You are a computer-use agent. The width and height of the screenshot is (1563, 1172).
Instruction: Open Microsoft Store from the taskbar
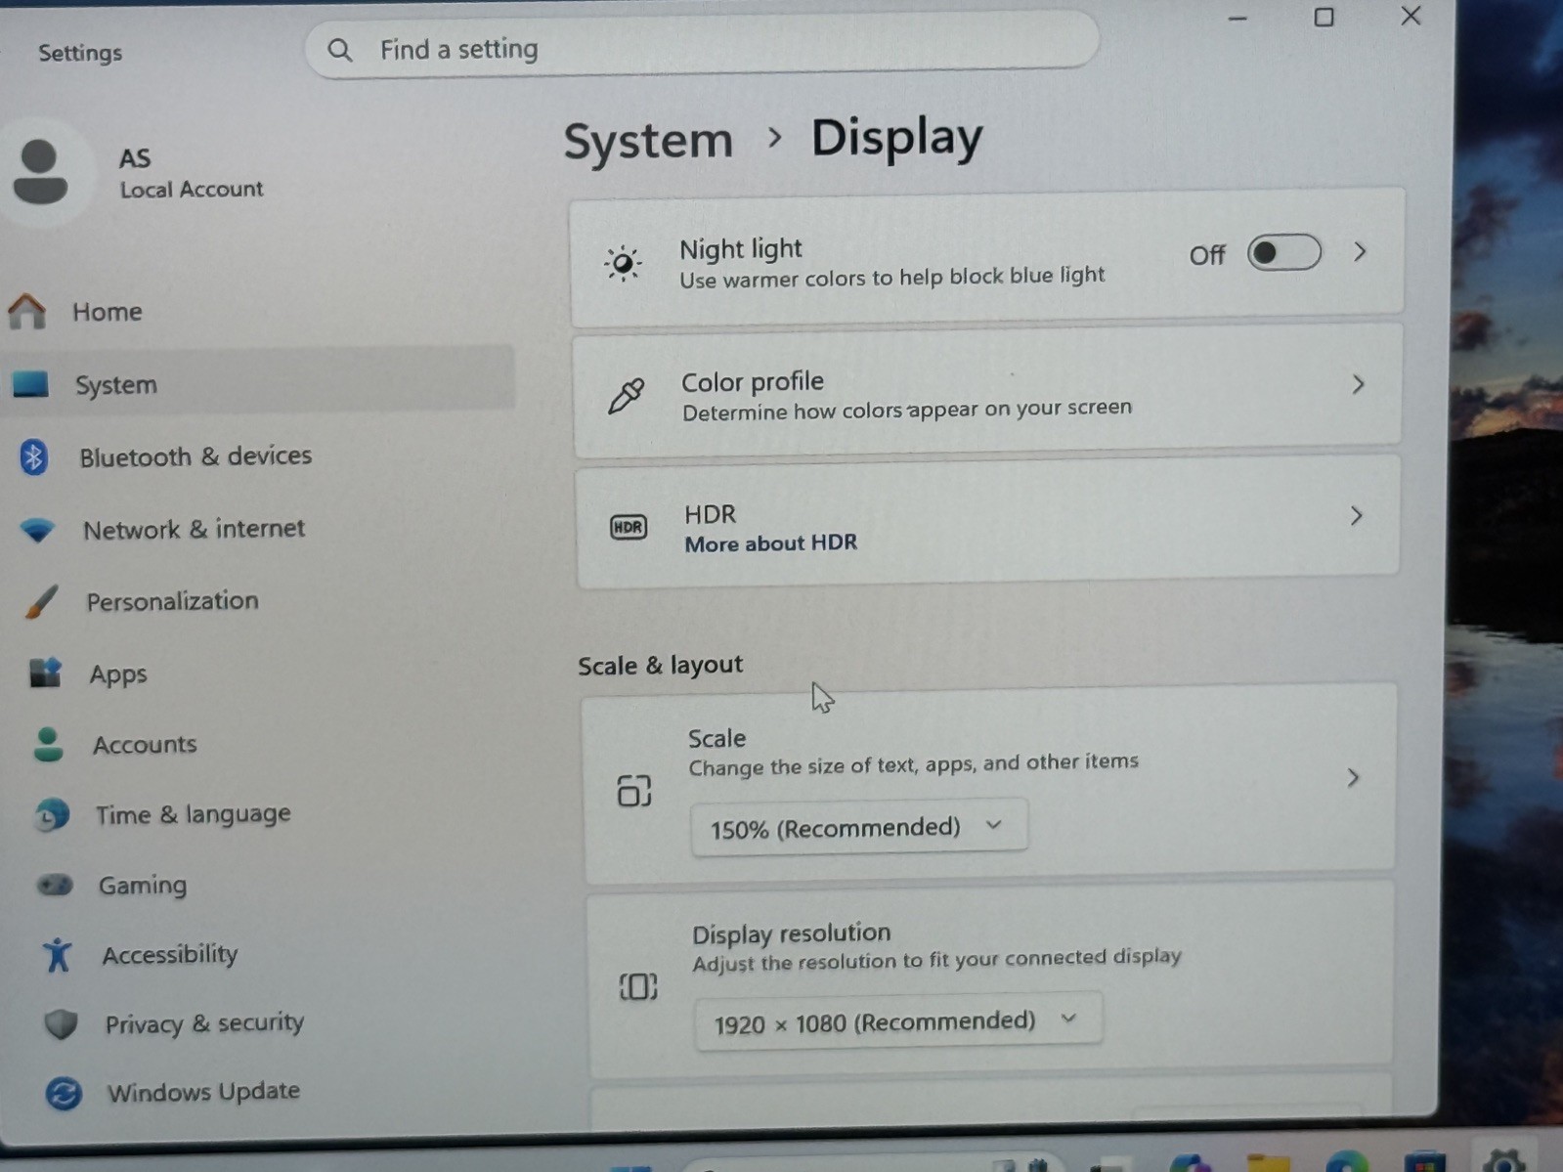tap(1425, 1163)
